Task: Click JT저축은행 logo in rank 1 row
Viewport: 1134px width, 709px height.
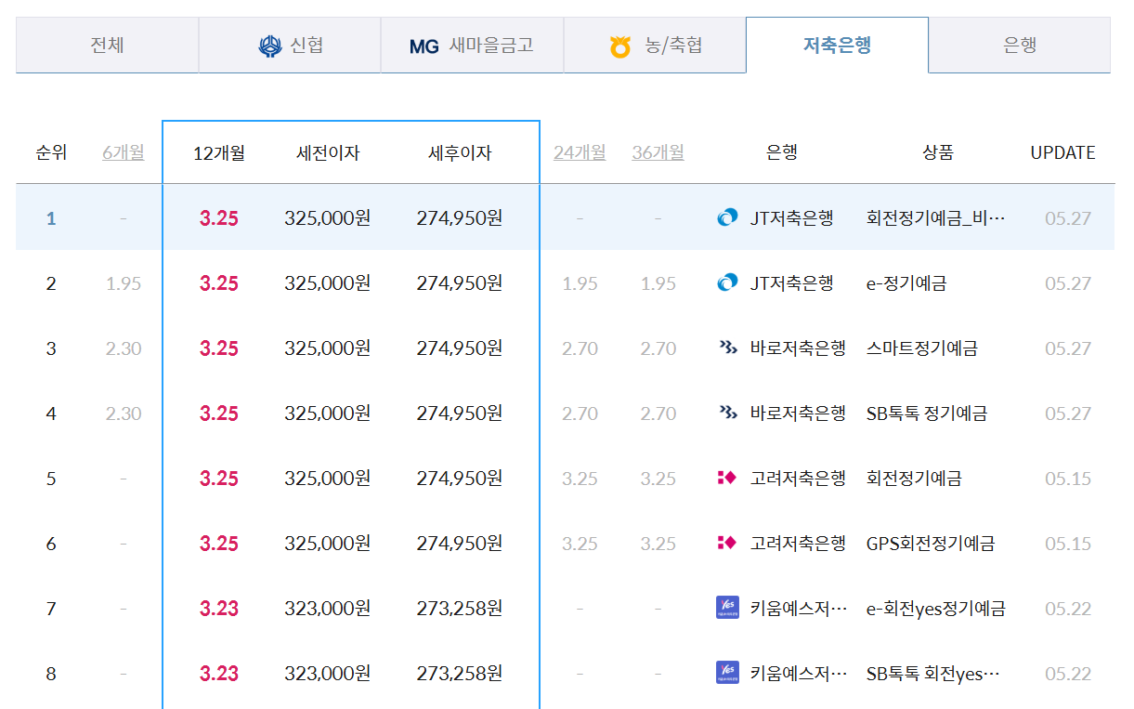Action: pyautogui.click(x=728, y=217)
